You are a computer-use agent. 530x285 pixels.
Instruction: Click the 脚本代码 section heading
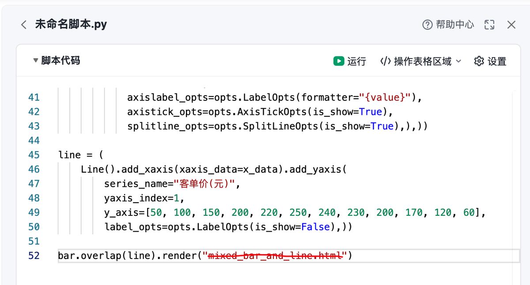pyautogui.click(x=61, y=61)
